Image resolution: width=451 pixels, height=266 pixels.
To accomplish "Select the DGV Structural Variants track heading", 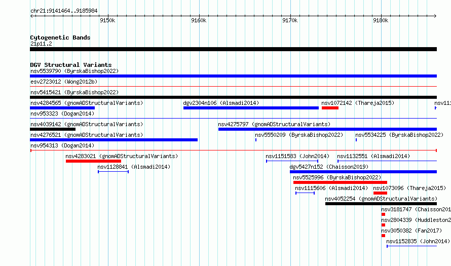I will point(71,65).
